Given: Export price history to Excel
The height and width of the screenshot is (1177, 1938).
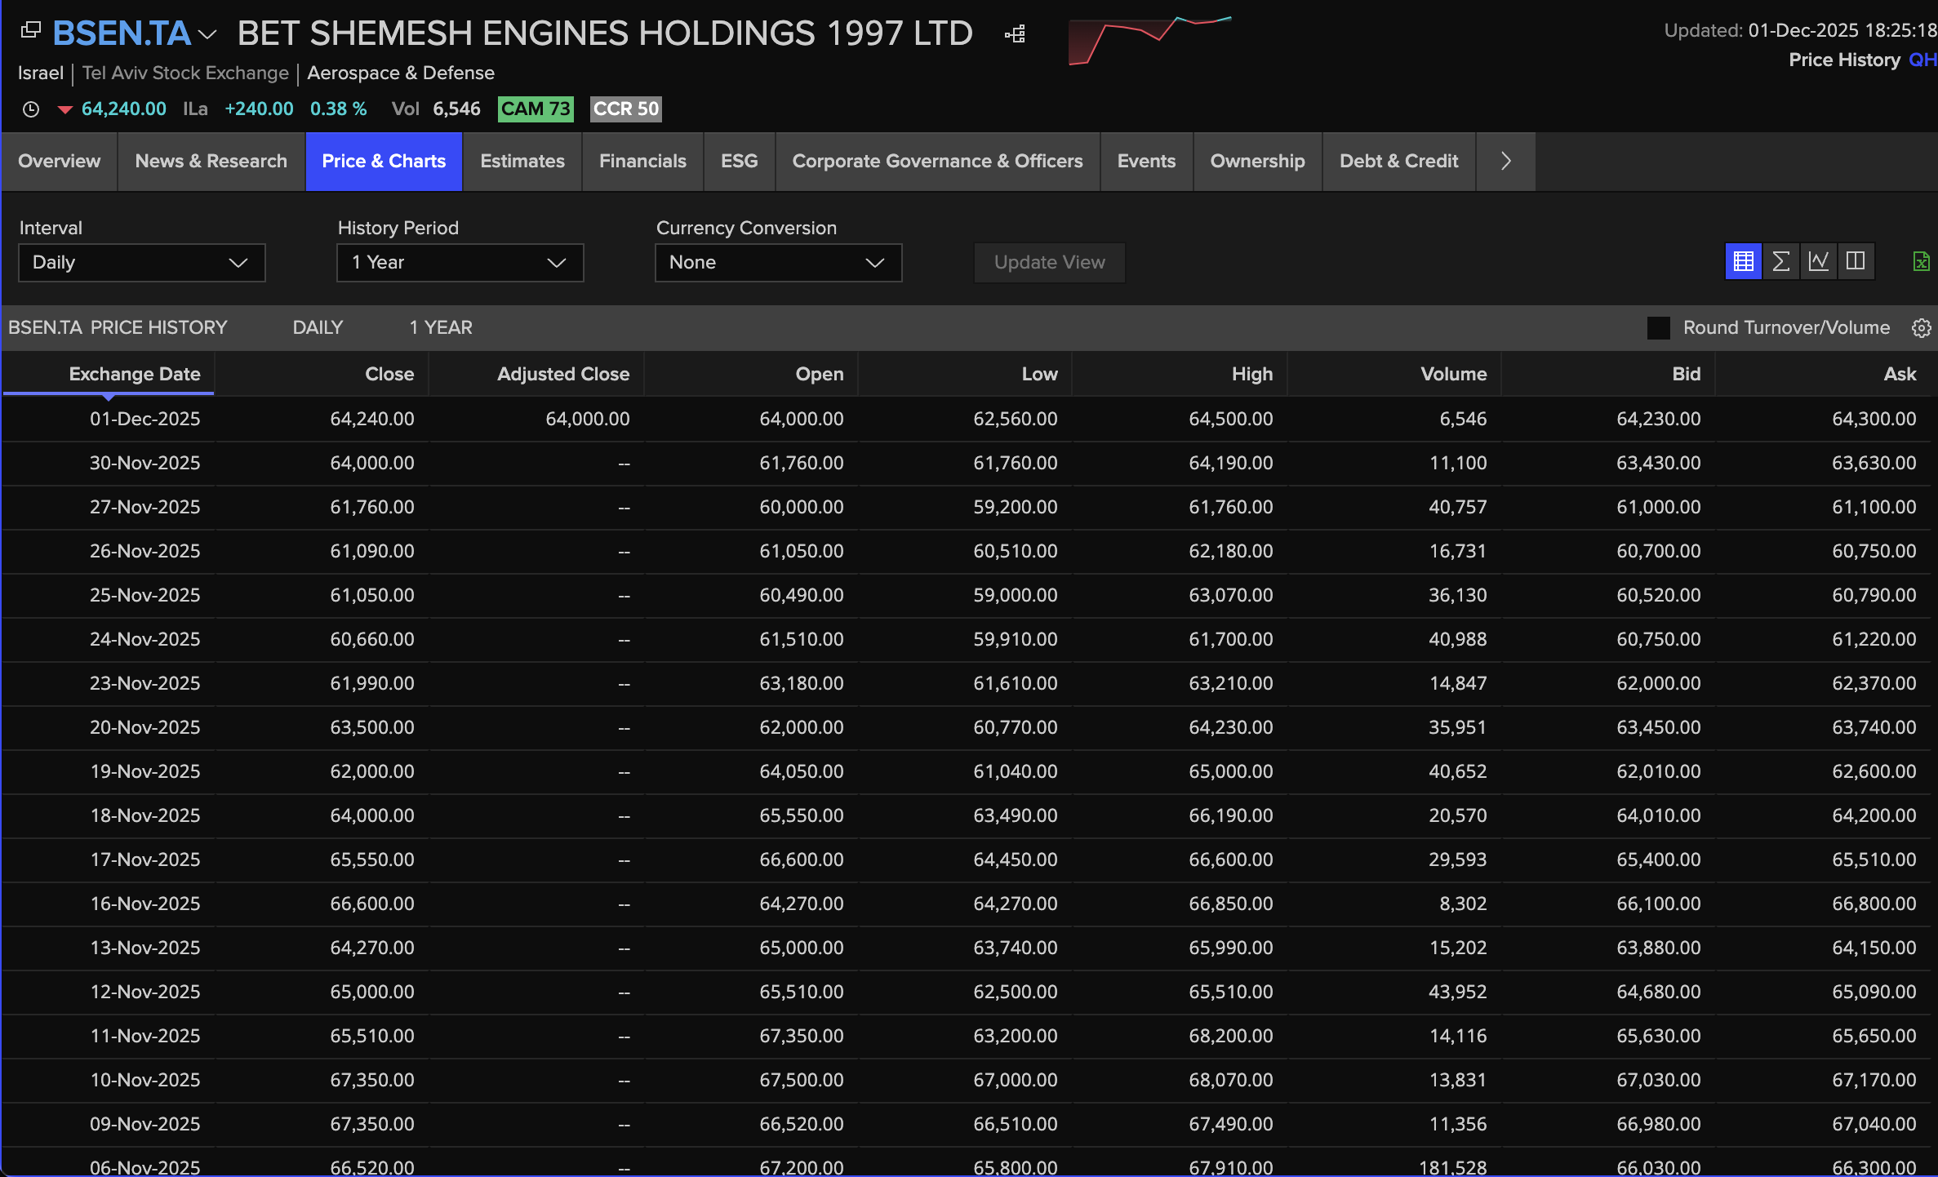Looking at the screenshot, I should 1921,261.
